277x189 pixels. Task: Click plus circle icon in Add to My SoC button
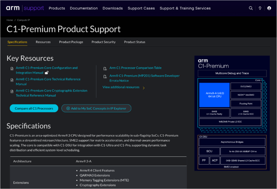(x=68, y=108)
